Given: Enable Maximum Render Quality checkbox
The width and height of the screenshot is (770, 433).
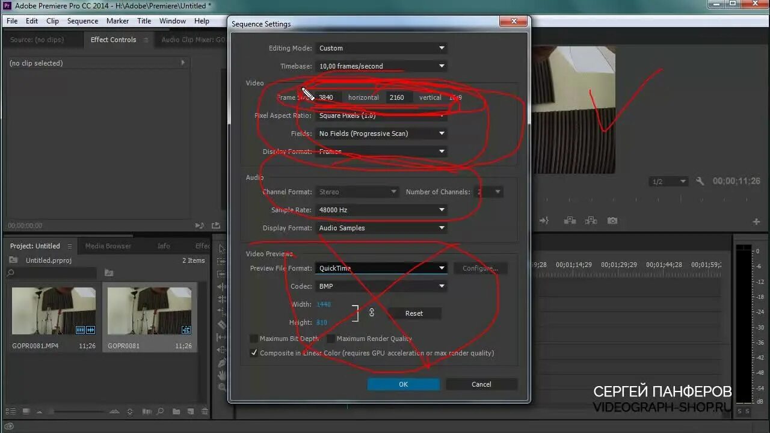Looking at the screenshot, I should click(x=331, y=339).
